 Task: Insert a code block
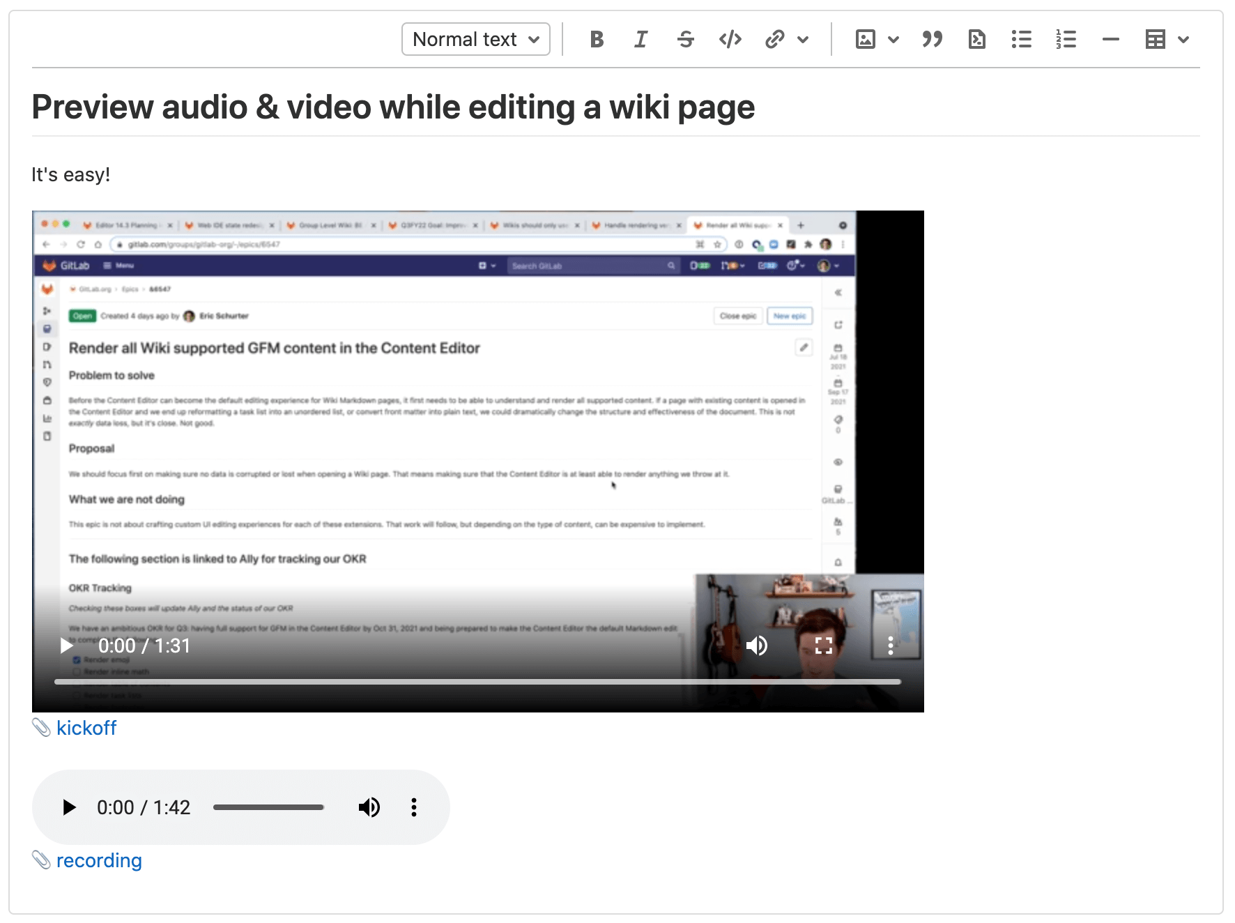(x=976, y=39)
